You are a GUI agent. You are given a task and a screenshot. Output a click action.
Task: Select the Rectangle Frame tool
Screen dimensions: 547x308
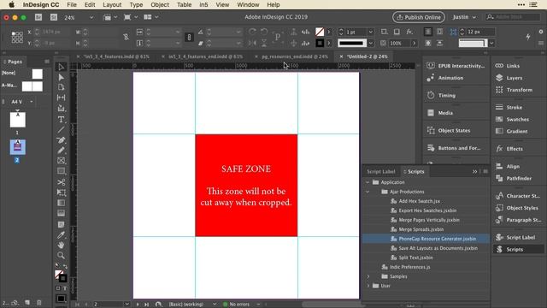coord(61,161)
